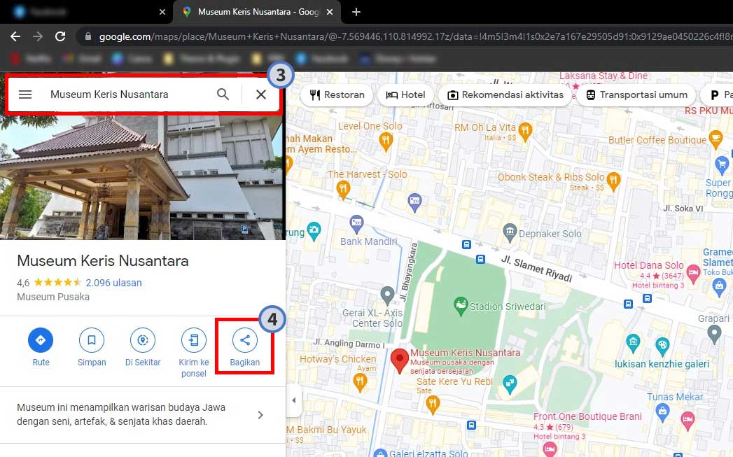The width and height of the screenshot is (733, 457).
Task: Toggle the Restoran filter chip
Action: 336,94
